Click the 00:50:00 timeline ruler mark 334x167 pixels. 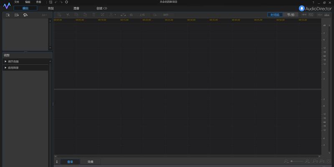(281, 20)
